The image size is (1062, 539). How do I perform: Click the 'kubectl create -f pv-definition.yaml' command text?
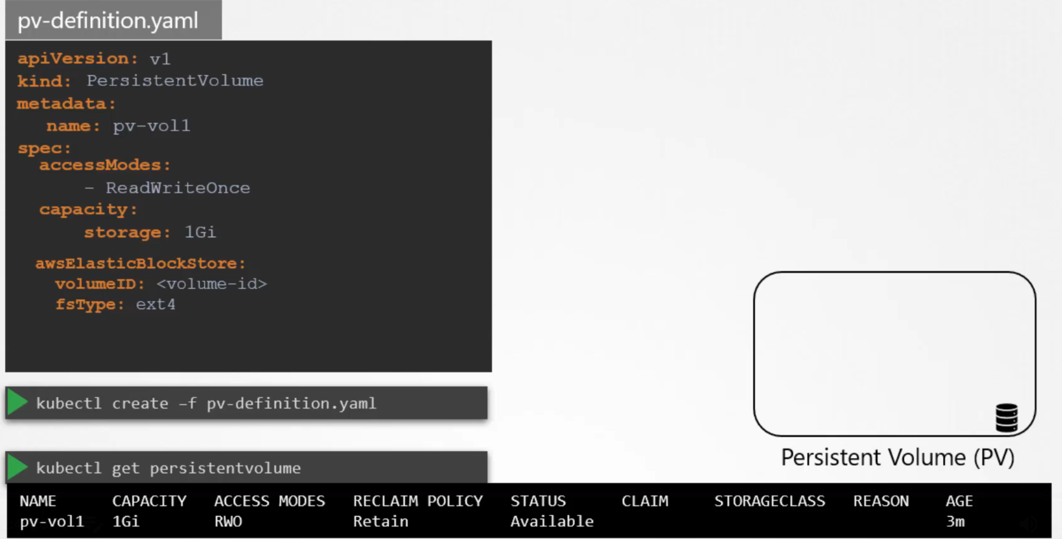(206, 403)
